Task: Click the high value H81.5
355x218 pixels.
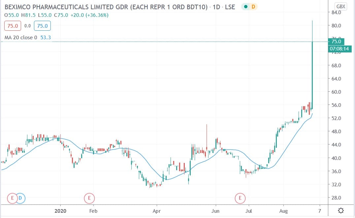Action: (28, 15)
